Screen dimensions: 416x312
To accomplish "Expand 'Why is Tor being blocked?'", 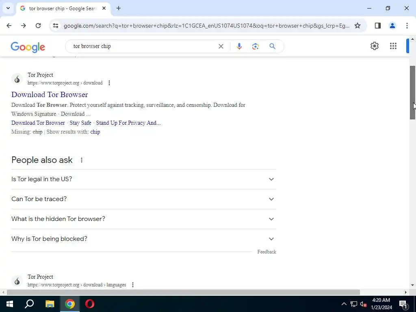I will click(143, 239).
